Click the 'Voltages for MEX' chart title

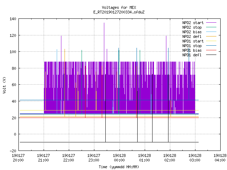pos(119,7)
